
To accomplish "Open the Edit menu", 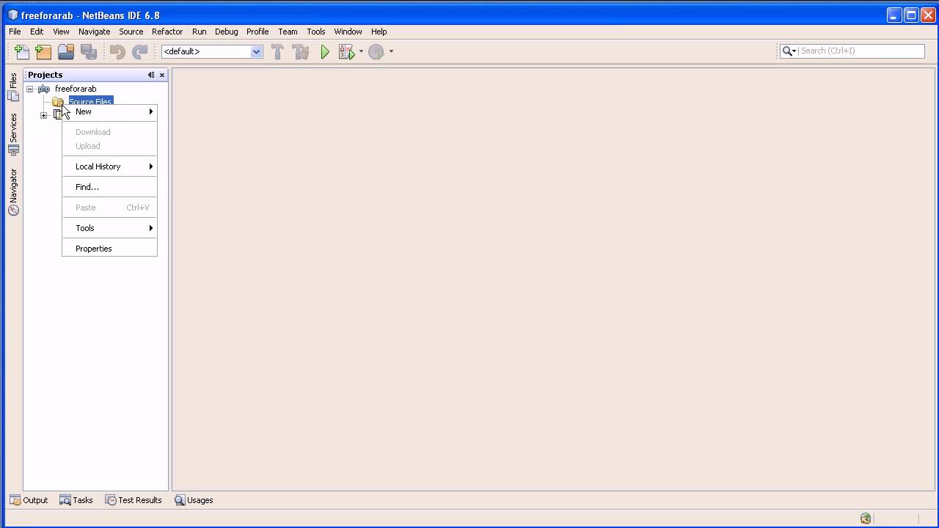I will click(37, 32).
